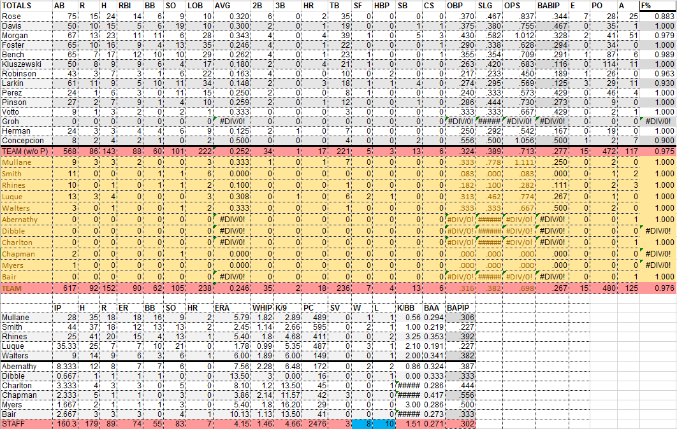
Task: Select Davis's .467 BABIP cell
Action: pyautogui.click(x=552, y=26)
